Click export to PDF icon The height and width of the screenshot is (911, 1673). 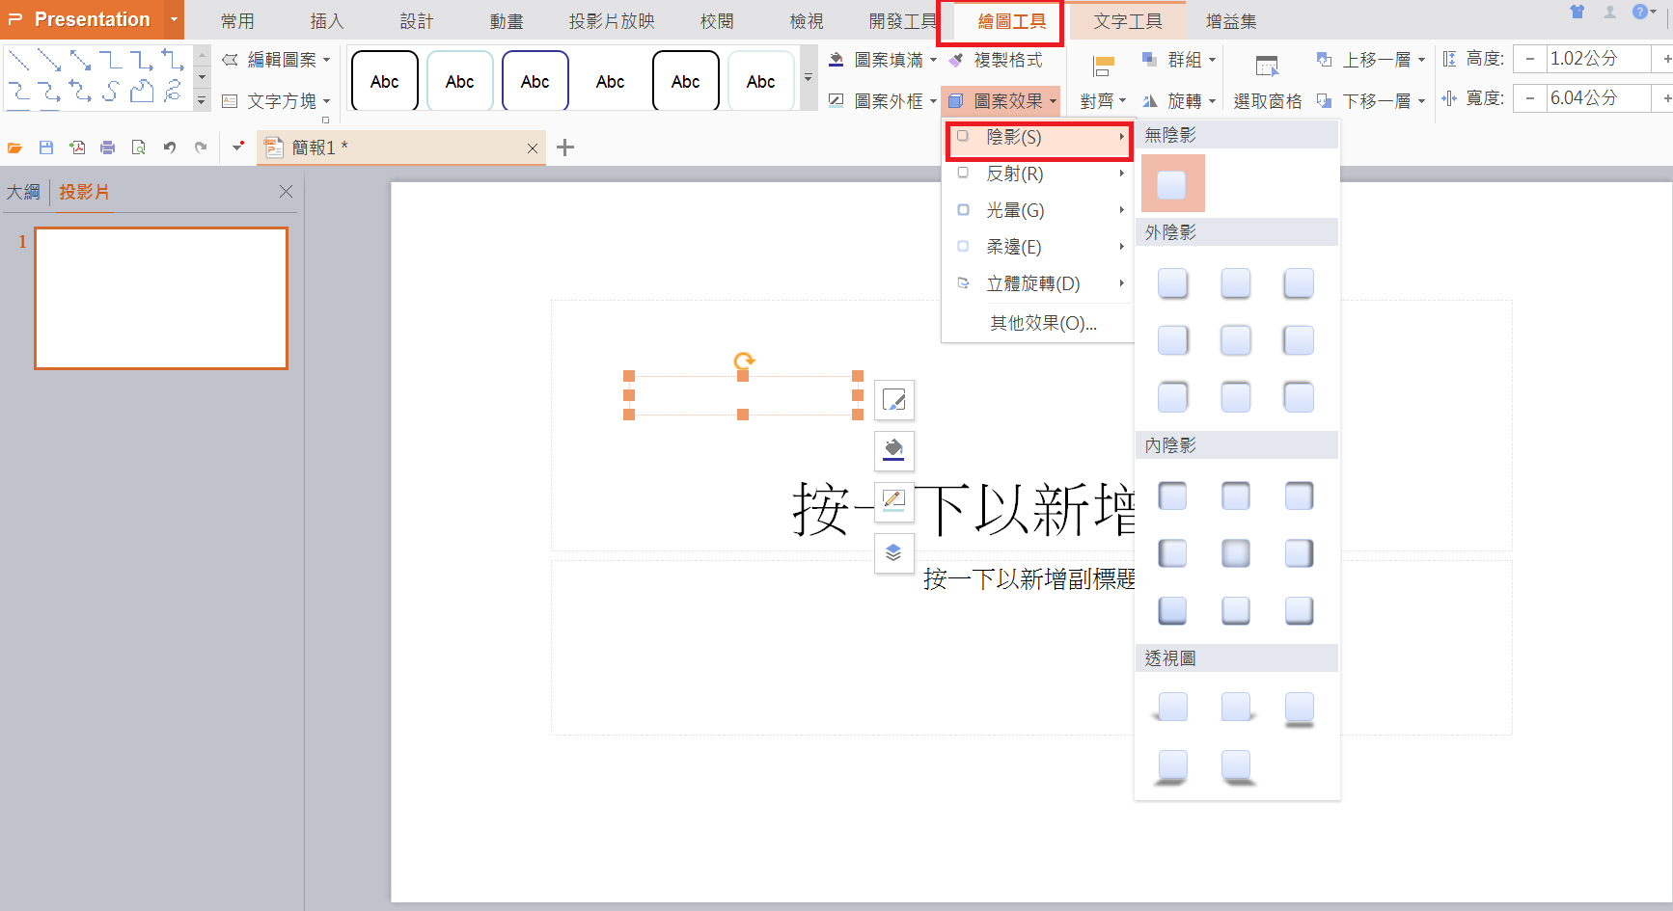(77, 147)
